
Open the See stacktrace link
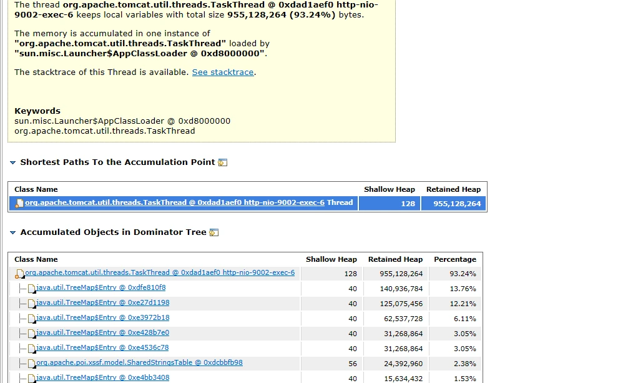pos(223,72)
